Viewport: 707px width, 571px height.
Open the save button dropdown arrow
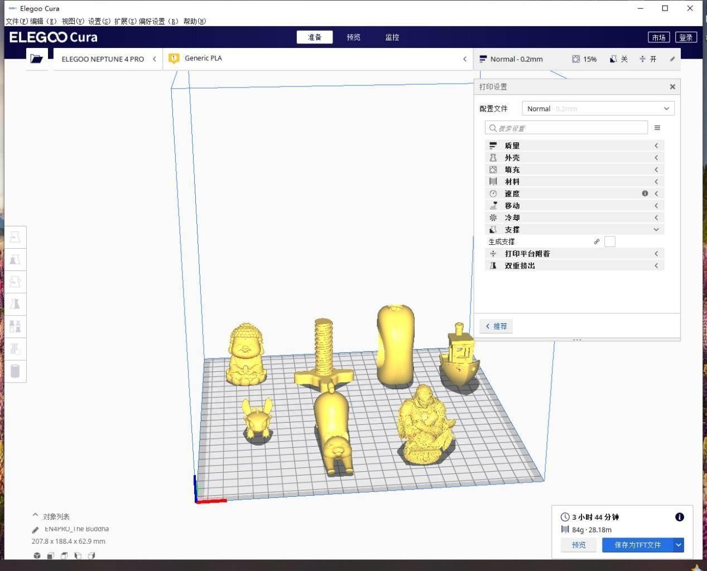pyautogui.click(x=679, y=545)
